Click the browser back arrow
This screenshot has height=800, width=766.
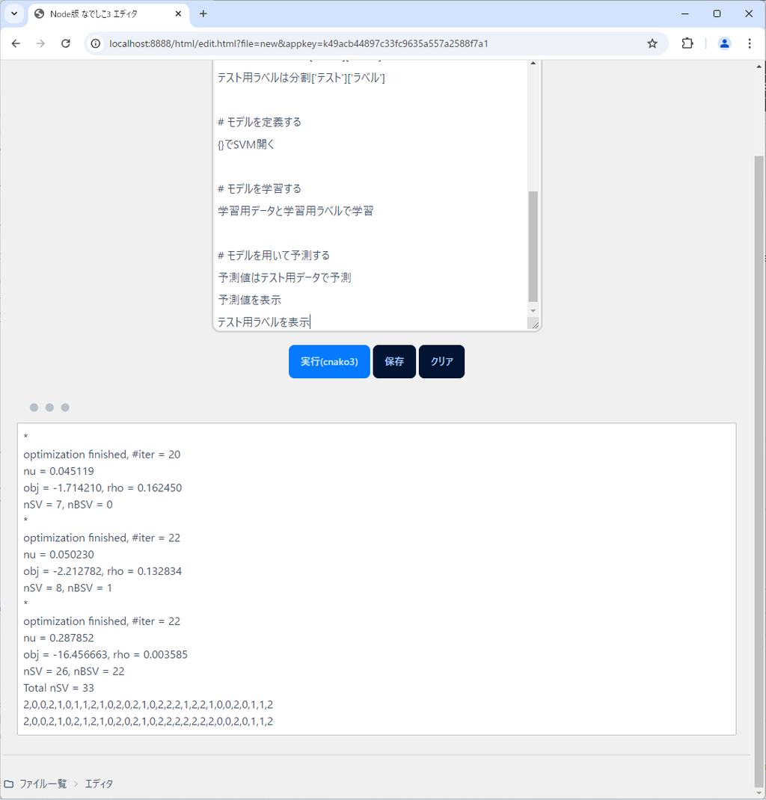tap(16, 43)
